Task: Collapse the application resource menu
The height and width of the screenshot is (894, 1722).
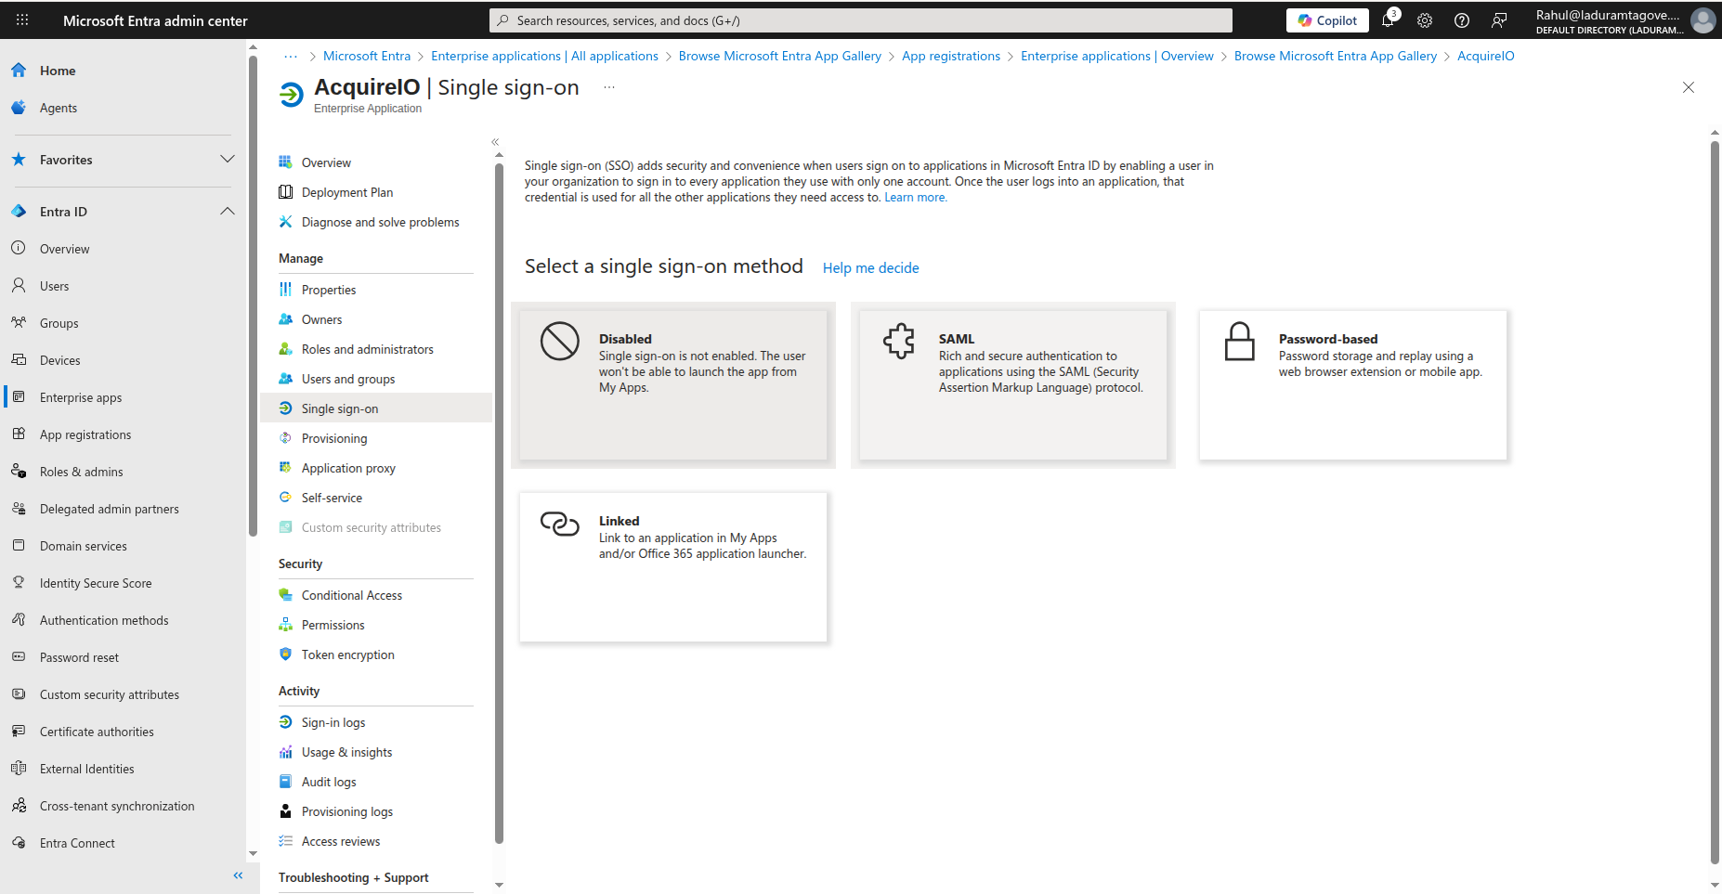Action: [x=495, y=142]
